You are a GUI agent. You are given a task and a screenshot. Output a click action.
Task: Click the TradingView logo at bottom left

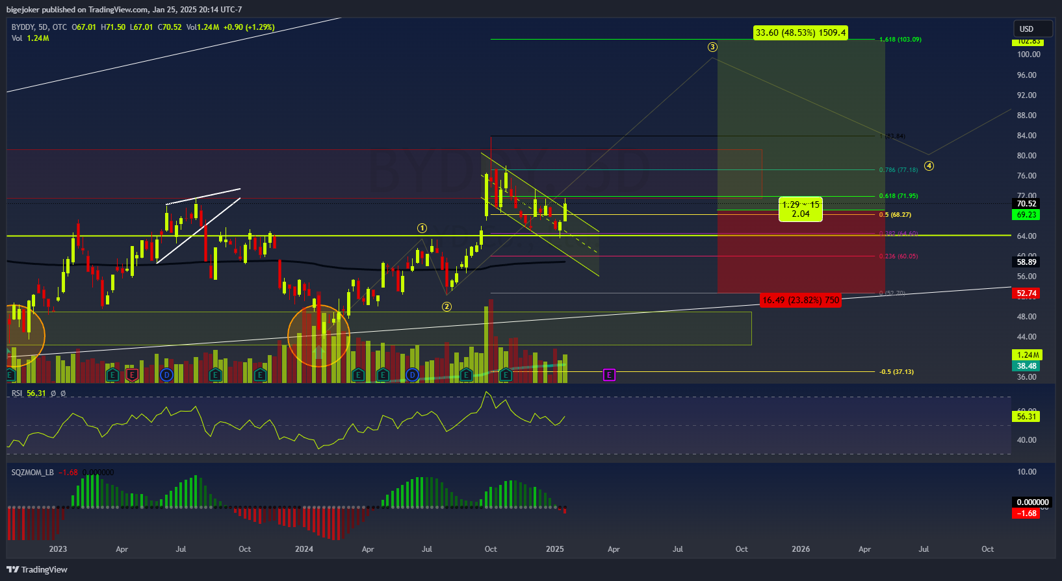(x=37, y=569)
